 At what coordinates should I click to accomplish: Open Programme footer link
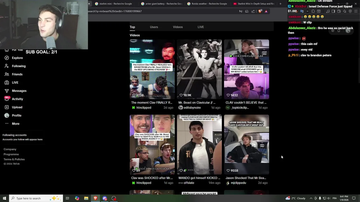[11, 154]
